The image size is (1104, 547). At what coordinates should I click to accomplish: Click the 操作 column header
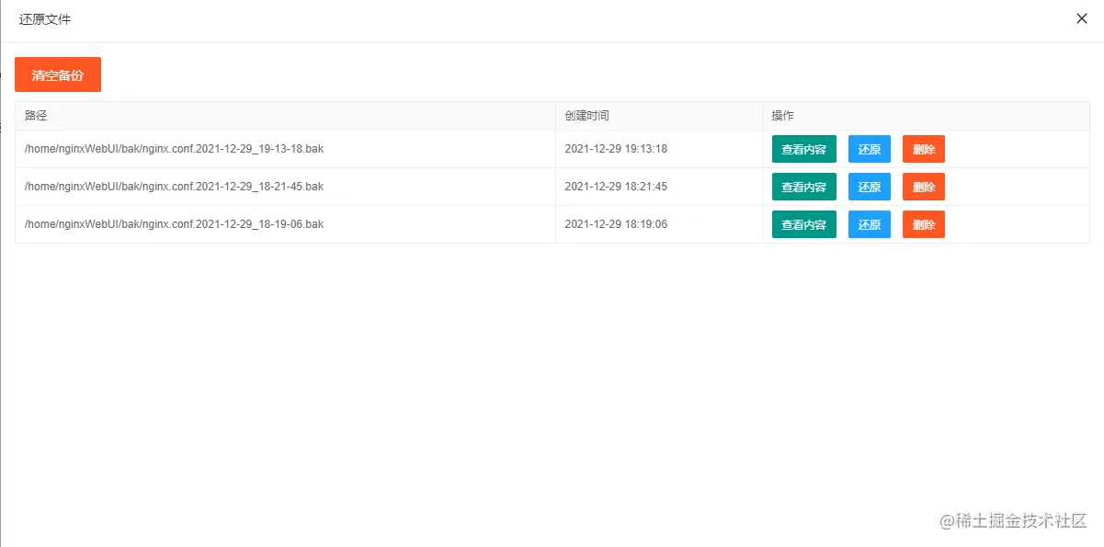point(781,115)
